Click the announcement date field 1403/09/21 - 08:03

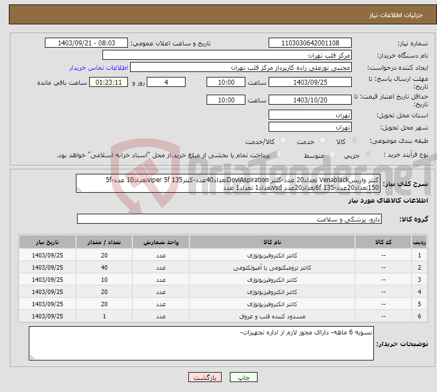pyautogui.click(x=86, y=43)
